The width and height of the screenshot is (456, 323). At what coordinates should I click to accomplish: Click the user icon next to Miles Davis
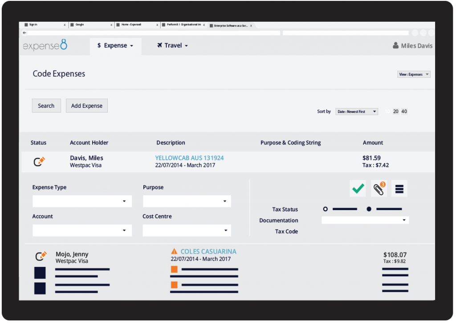[395, 45]
